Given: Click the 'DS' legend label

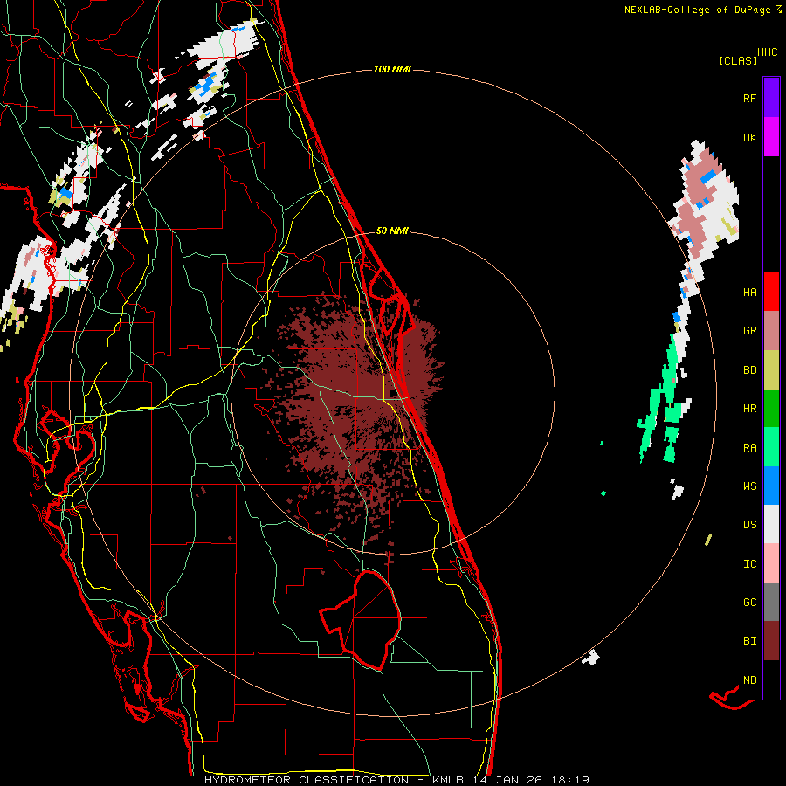Looking at the screenshot, I should pyautogui.click(x=749, y=525).
